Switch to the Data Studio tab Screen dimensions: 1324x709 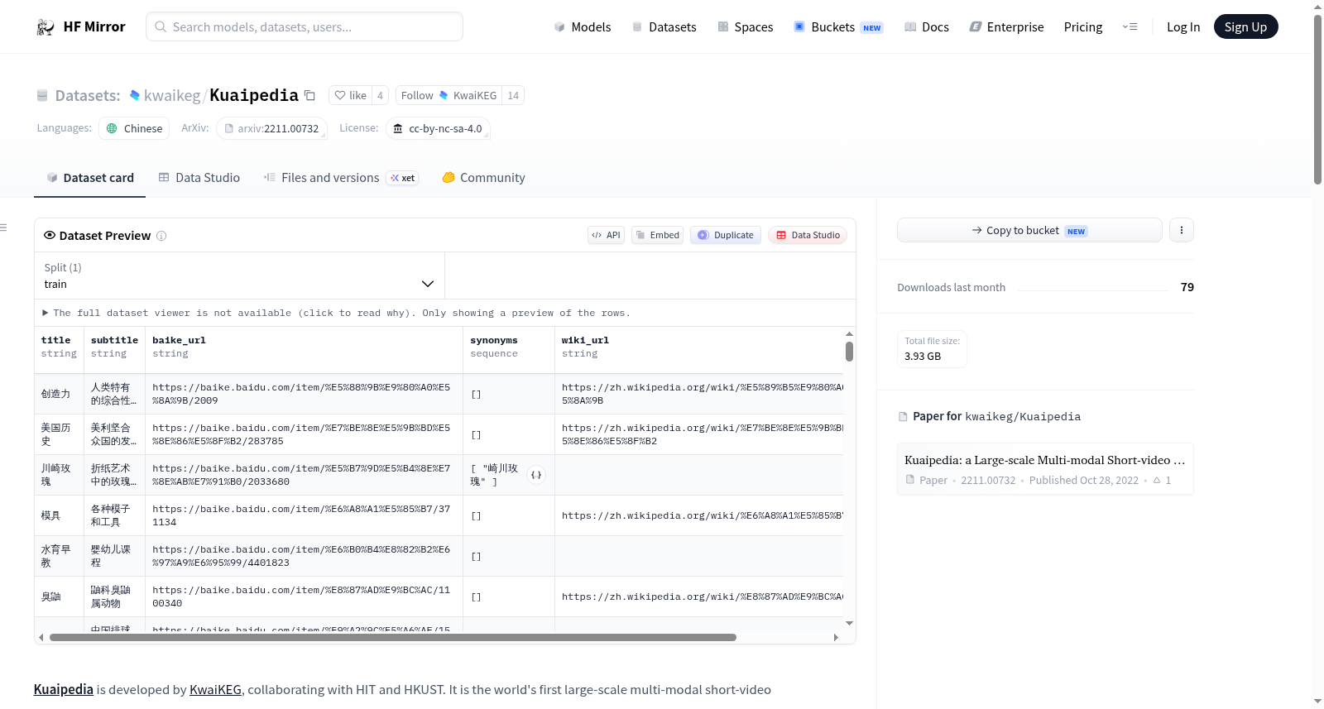point(199,178)
